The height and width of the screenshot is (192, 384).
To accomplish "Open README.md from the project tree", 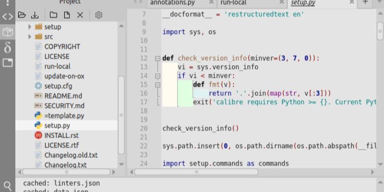I will [x=63, y=96].
